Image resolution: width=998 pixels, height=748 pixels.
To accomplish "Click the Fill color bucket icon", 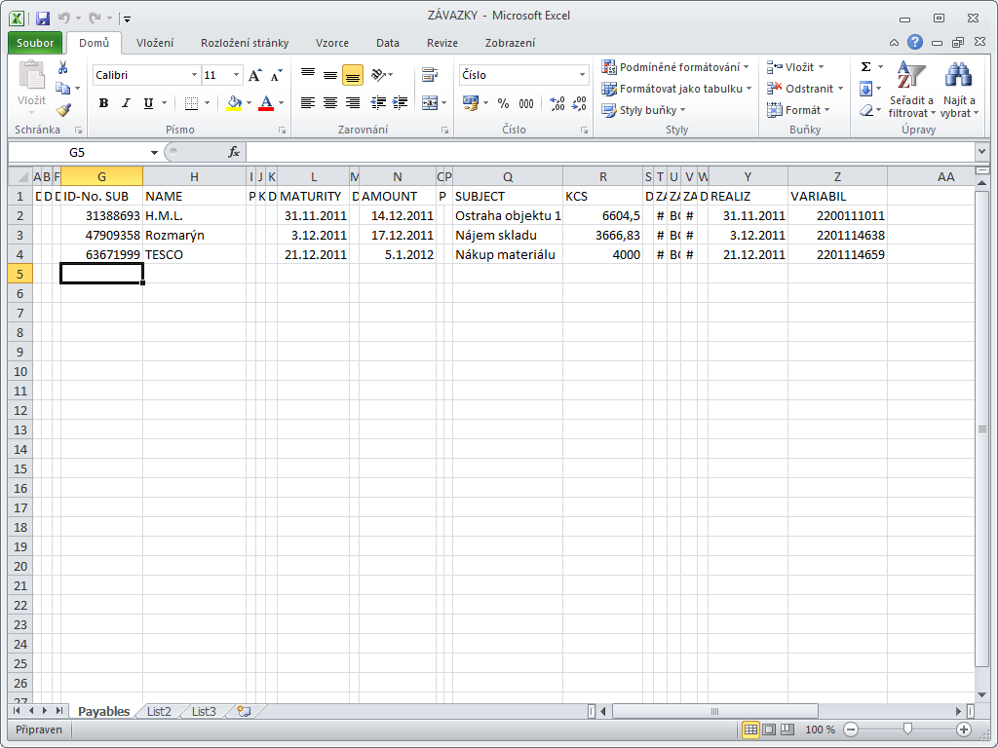I will (234, 103).
